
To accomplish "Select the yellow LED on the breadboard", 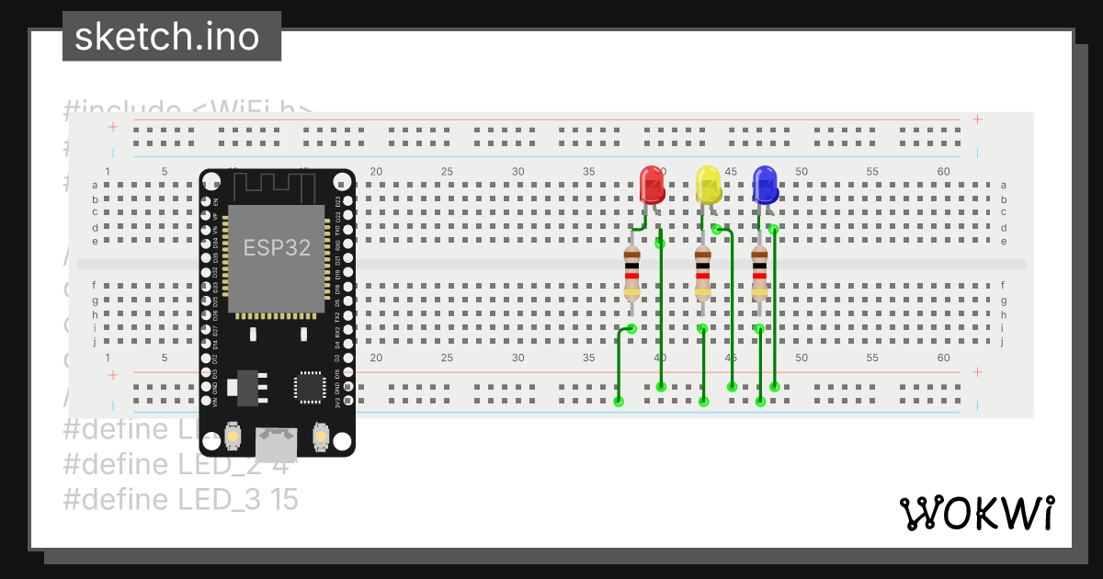I will click(x=708, y=186).
